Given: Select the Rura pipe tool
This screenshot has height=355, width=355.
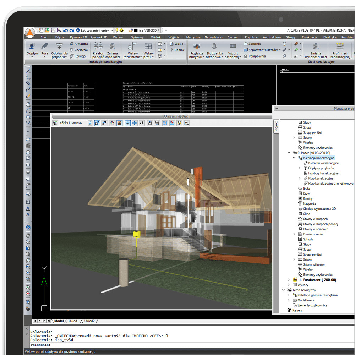Looking at the screenshot, I should coord(45,49).
